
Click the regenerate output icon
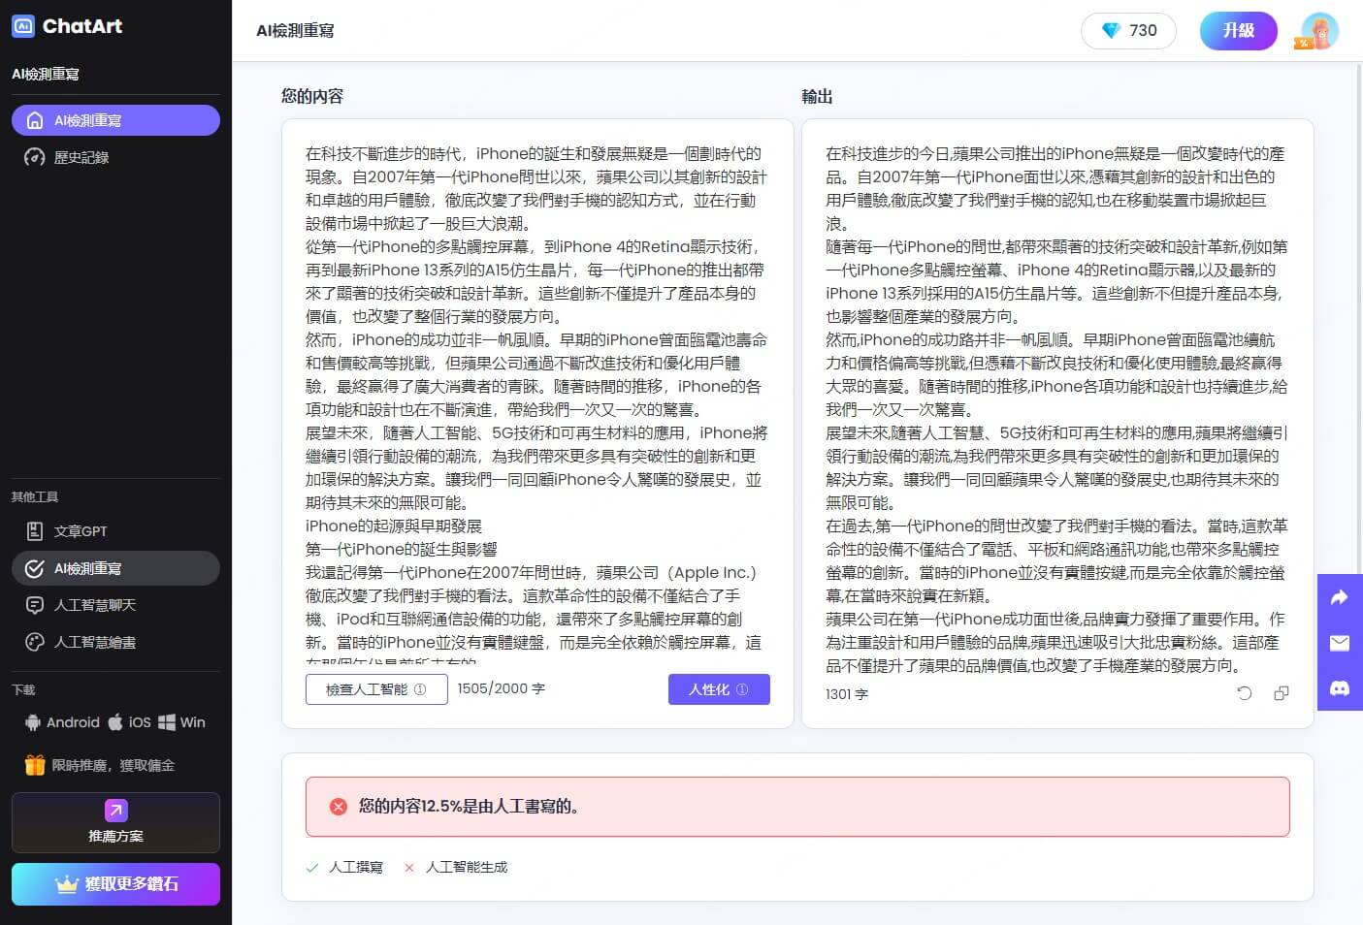[1245, 693]
